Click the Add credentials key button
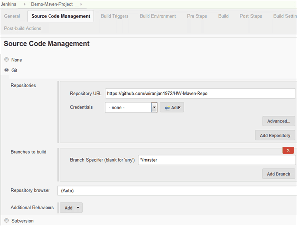 click(x=172, y=107)
